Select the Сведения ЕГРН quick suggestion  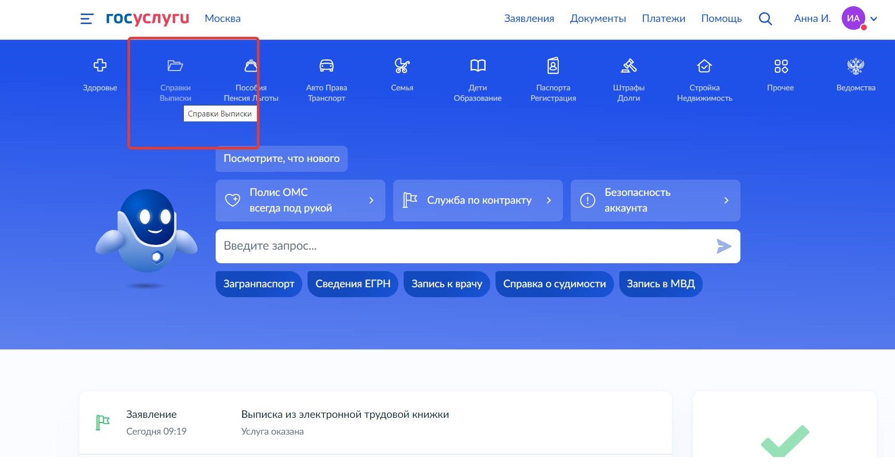coord(353,284)
